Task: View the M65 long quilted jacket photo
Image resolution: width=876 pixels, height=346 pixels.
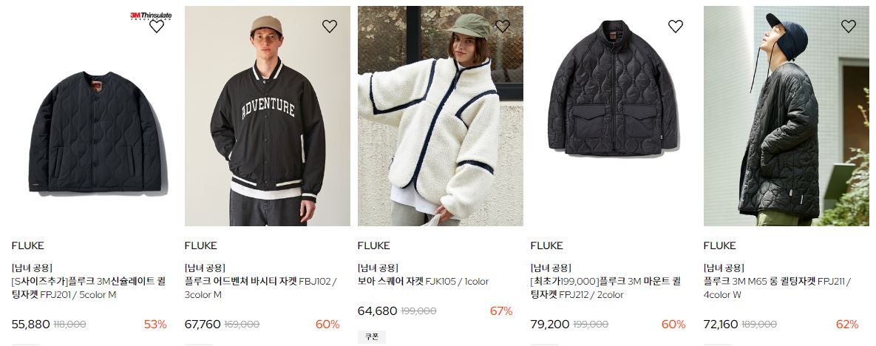Action: click(x=786, y=116)
